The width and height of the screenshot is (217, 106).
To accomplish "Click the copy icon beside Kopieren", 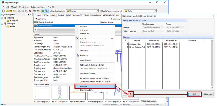I will pos(77,55).
